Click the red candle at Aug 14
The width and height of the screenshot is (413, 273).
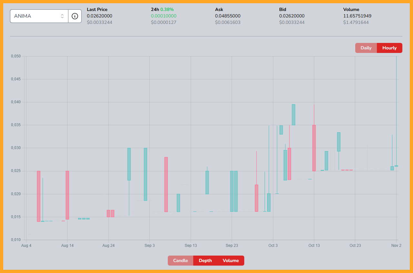67,195
